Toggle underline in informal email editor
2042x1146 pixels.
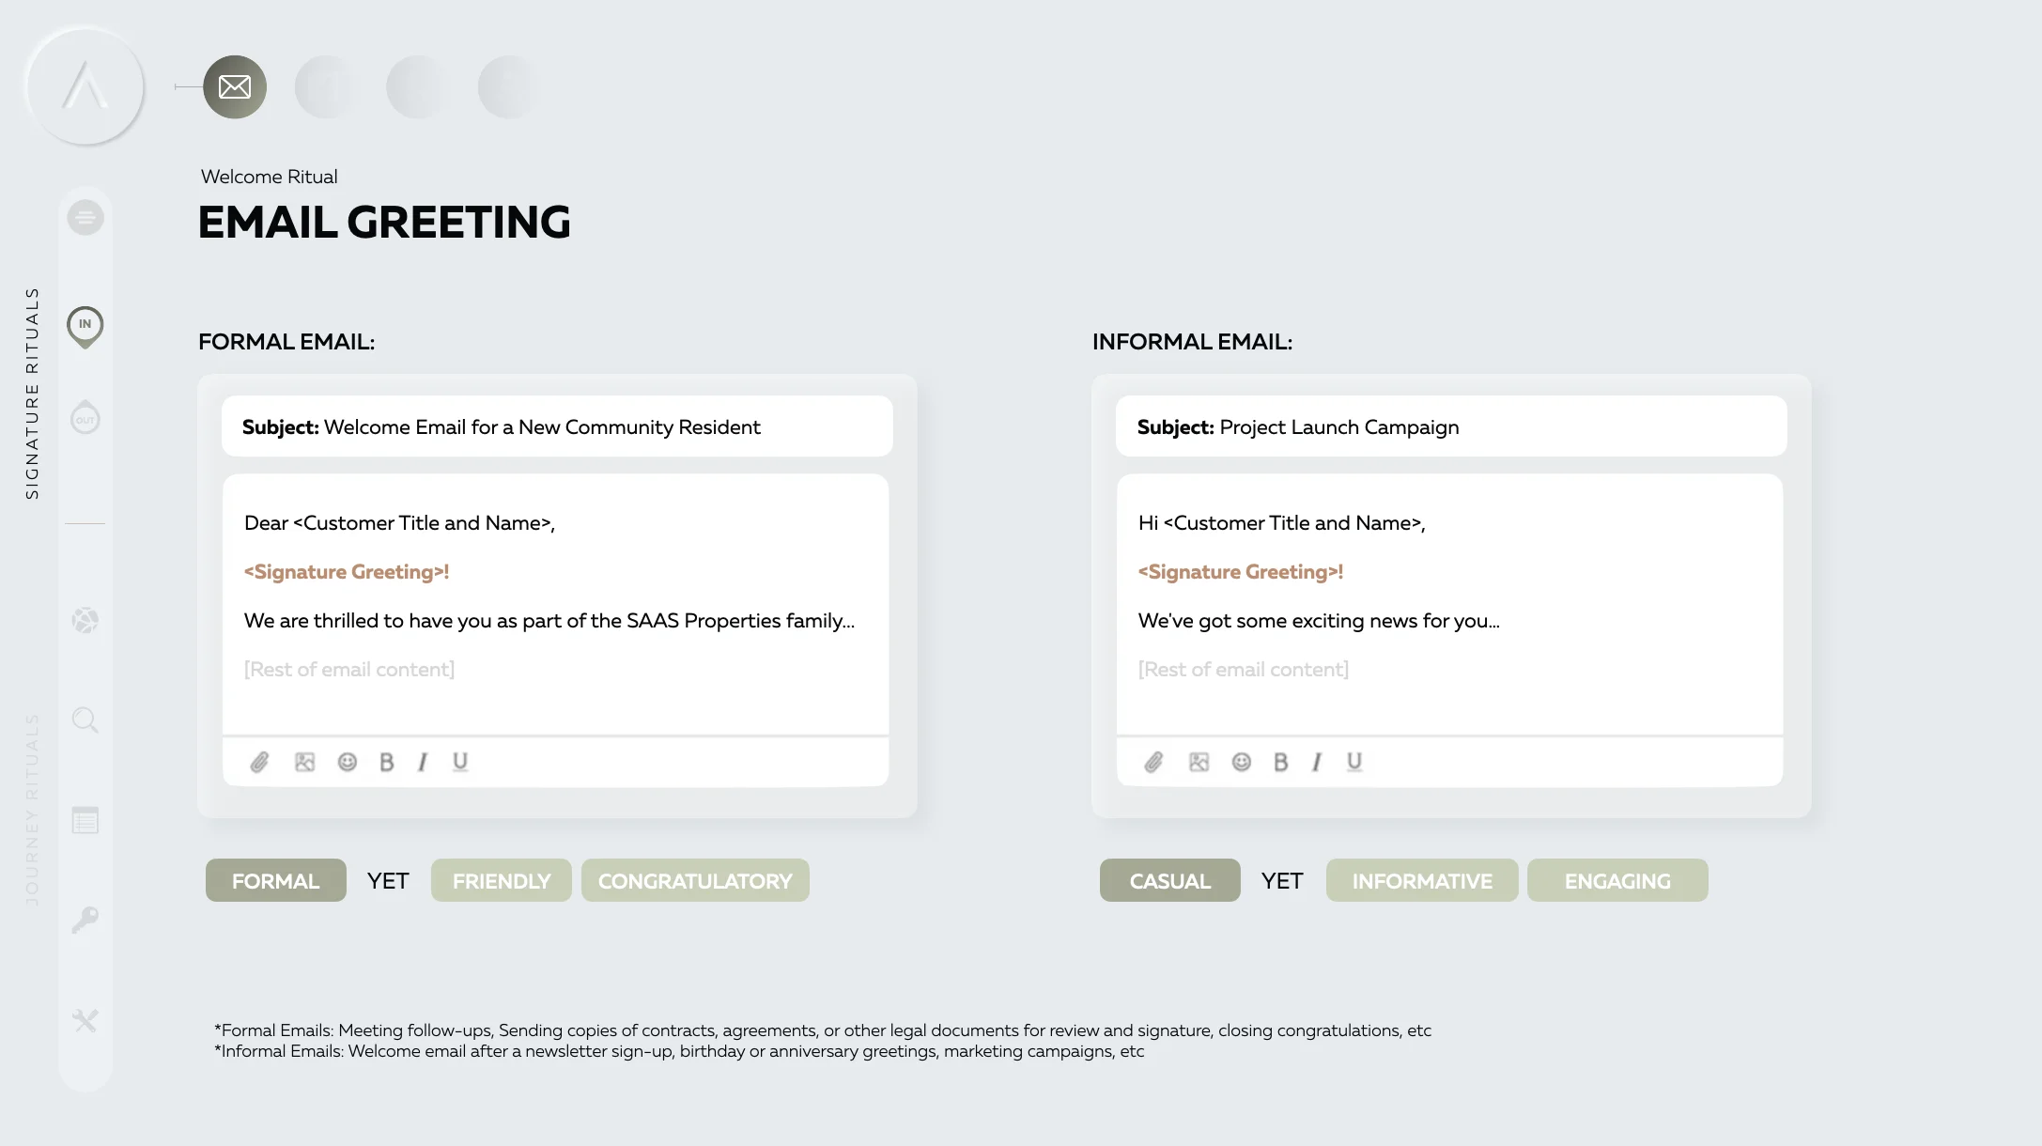(x=1354, y=762)
